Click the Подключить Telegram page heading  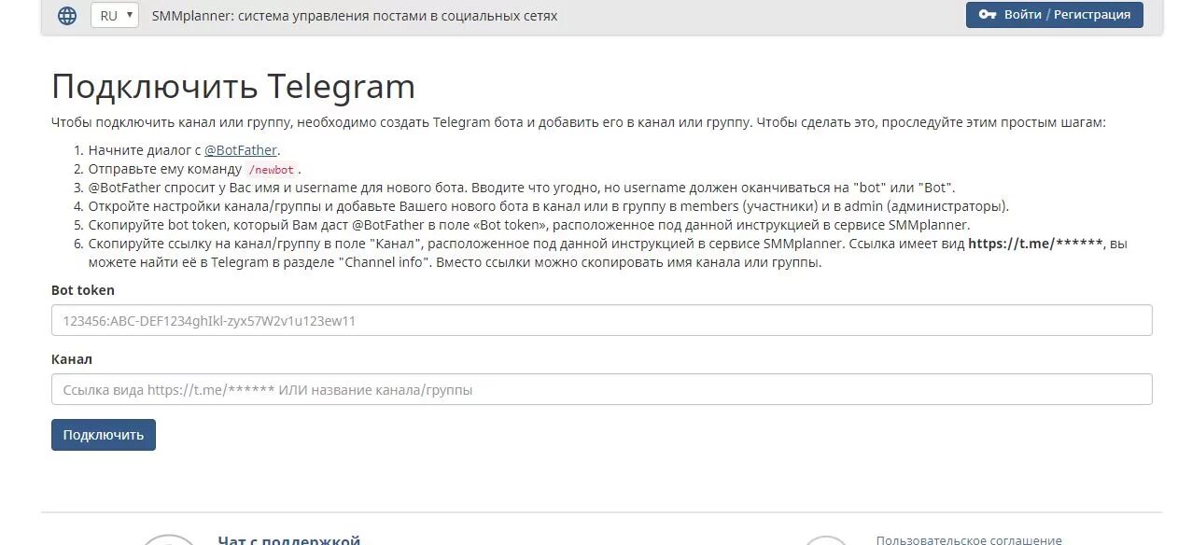click(x=233, y=86)
